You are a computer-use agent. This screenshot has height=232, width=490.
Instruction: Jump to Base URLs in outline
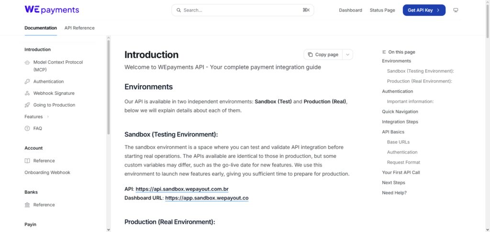(x=398, y=142)
